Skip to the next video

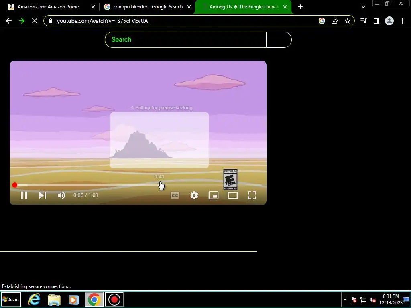[x=43, y=195]
